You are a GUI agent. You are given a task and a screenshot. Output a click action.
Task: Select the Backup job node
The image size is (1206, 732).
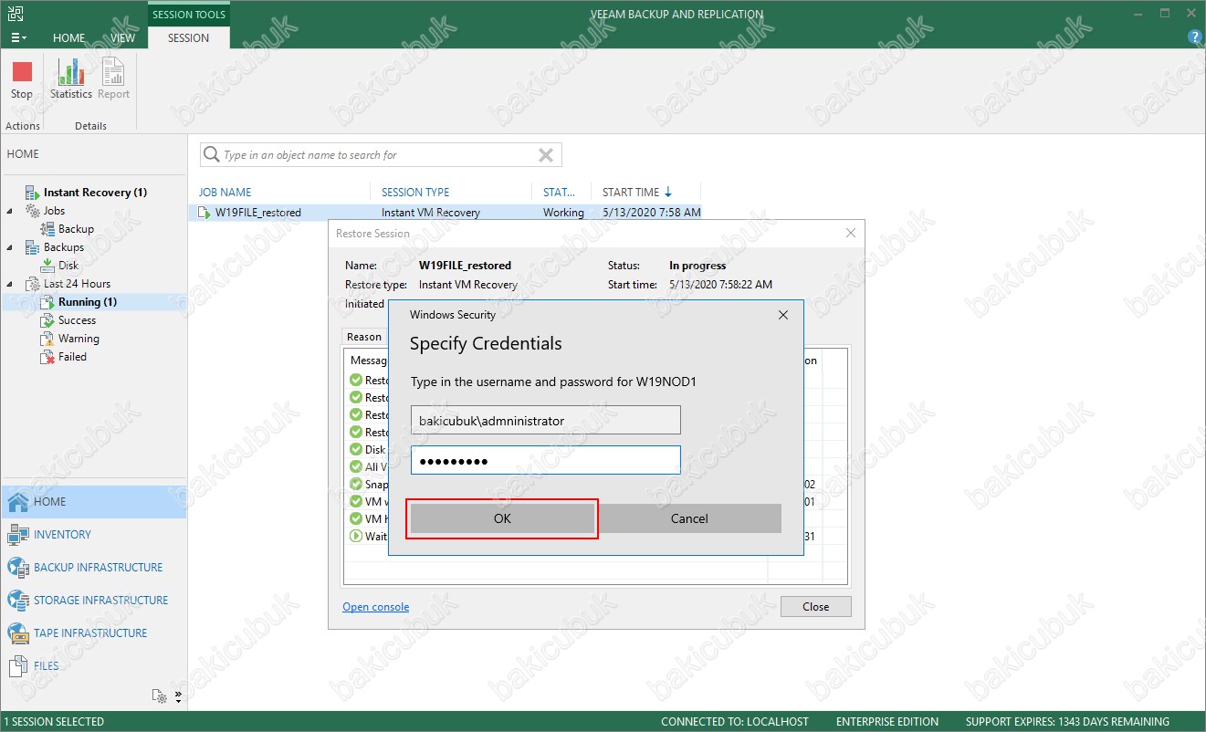pyautogui.click(x=76, y=229)
